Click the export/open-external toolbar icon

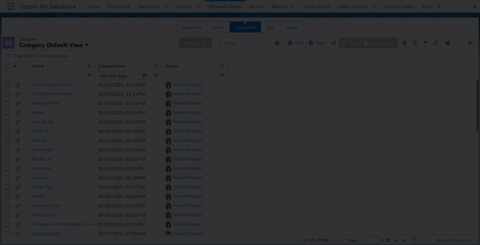point(436,43)
